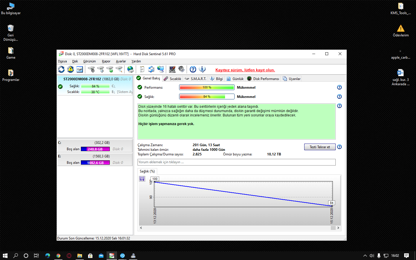Click the blue refresh arrows toolbar icon
The height and width of the screenshot is (260, 416).
61,69
